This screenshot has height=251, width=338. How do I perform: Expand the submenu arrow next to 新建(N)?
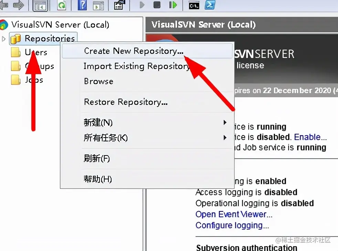(x=225, y=122)
